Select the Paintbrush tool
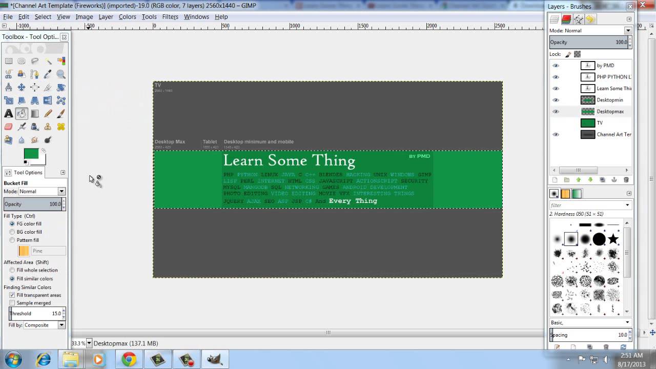Image resolution: width=656 pixels, height=369 pixels. pyautogui.click(x=61, y=114)
